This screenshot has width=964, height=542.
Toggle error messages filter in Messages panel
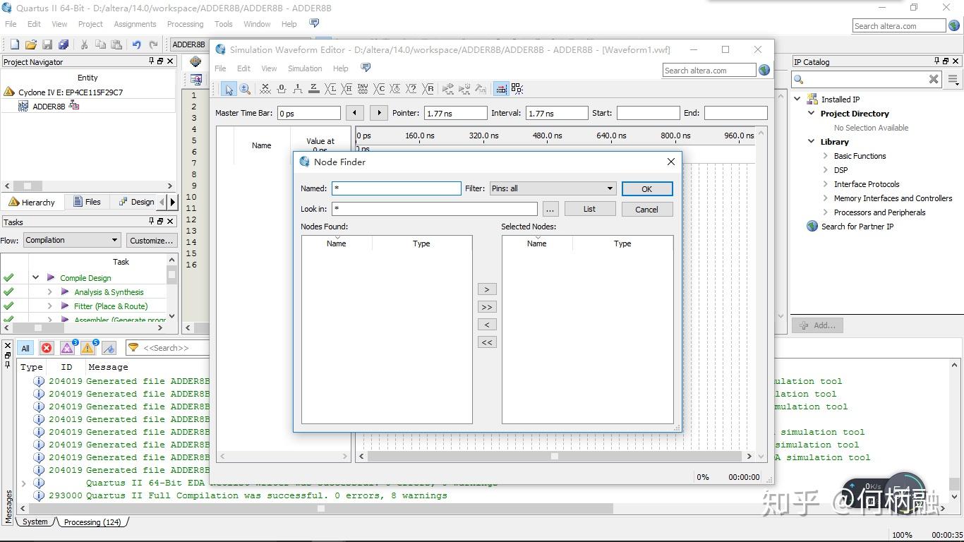[47, 348]
